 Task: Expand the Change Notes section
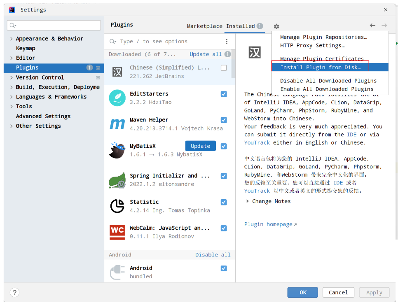click(248, 201)
